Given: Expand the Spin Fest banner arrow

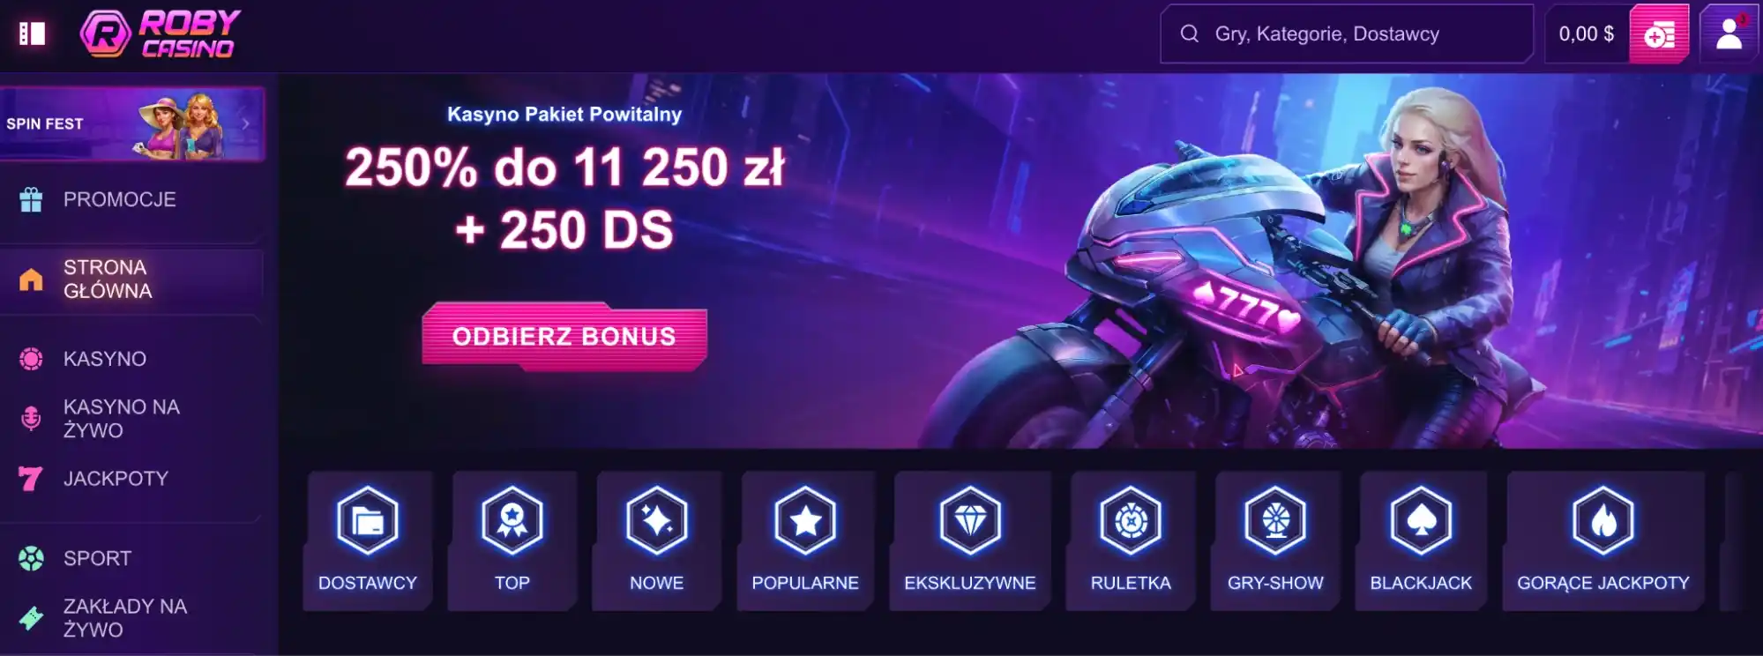Looking at the screenshot, I should coord(246,124).
